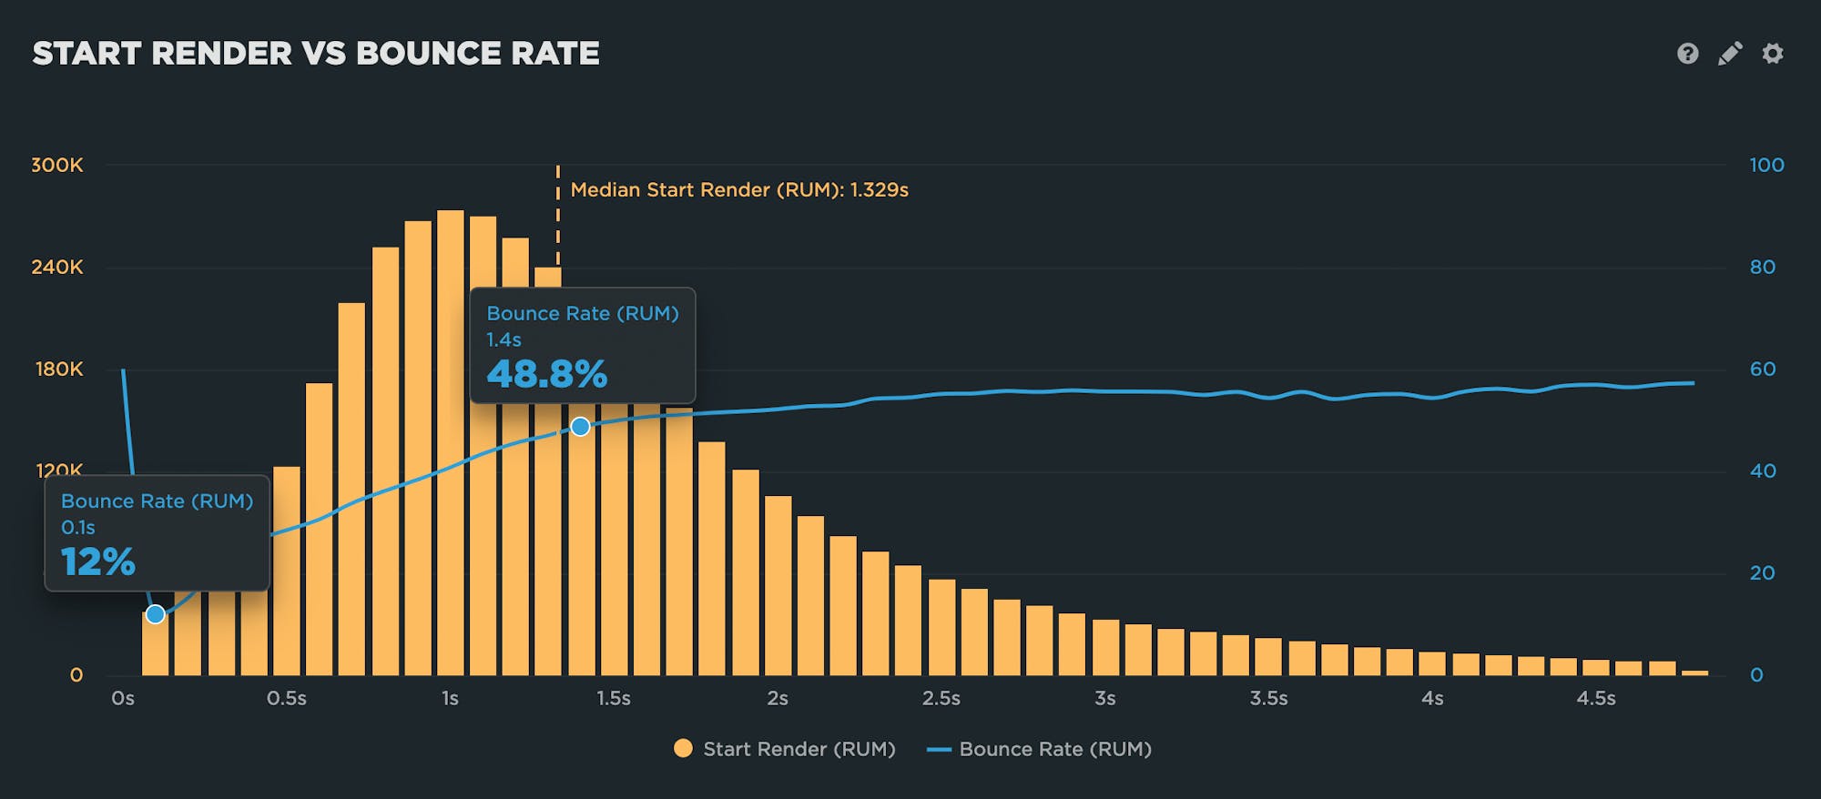Click the 100 right axis label
This screenshot has height=799, width=1821.
[x=1765, y=166]
